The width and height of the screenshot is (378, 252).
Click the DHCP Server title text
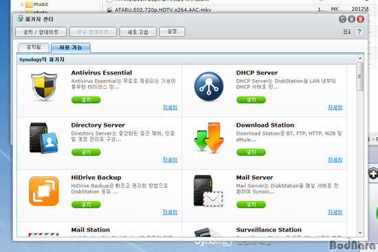pyautogui.click(x=257, y=73)
